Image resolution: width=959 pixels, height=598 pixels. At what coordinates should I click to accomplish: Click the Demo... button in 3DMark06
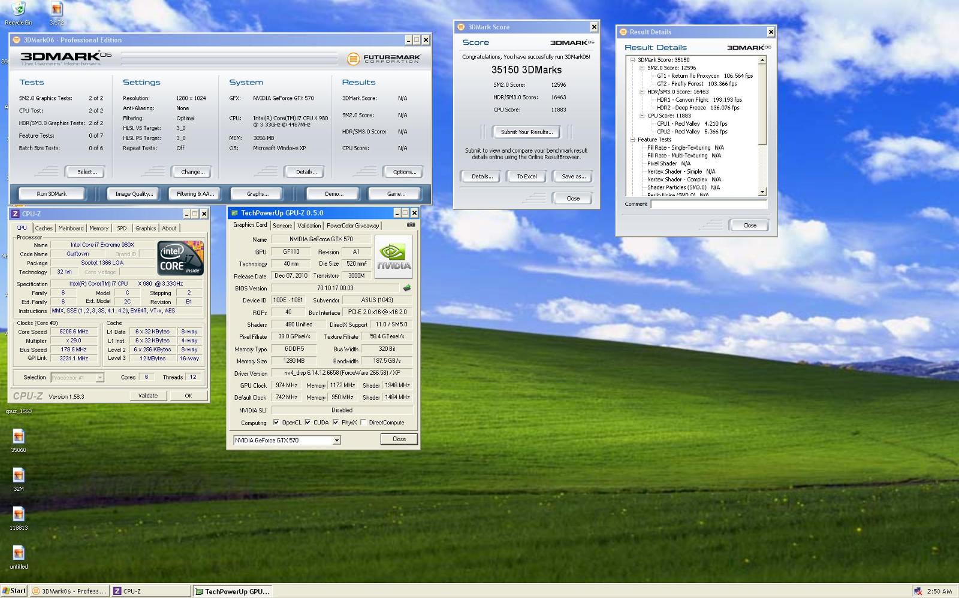click(x=334, y=194)
